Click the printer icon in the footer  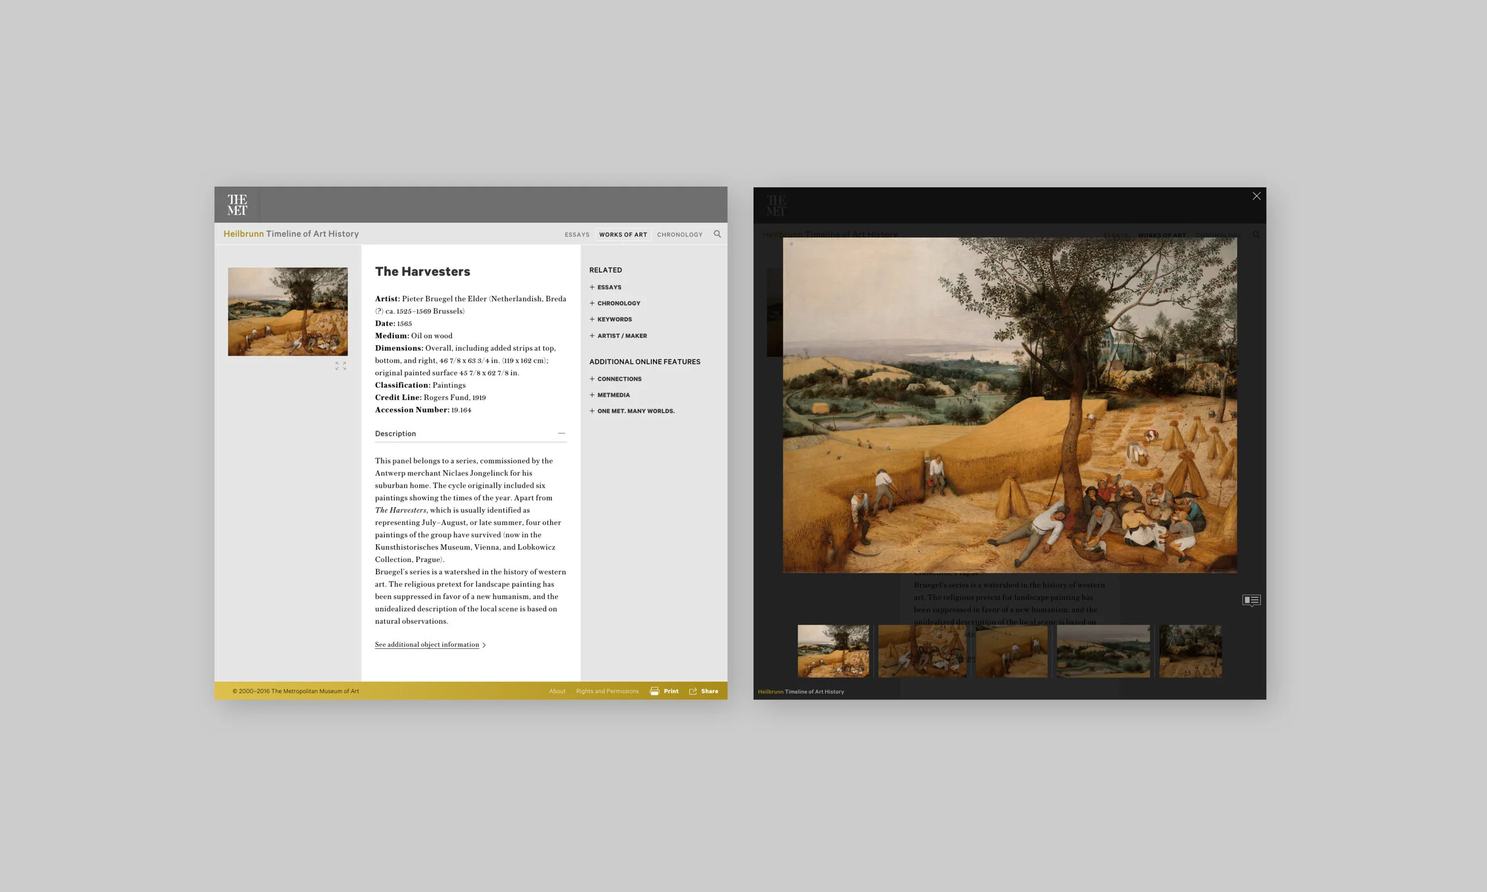pos(654,691)
